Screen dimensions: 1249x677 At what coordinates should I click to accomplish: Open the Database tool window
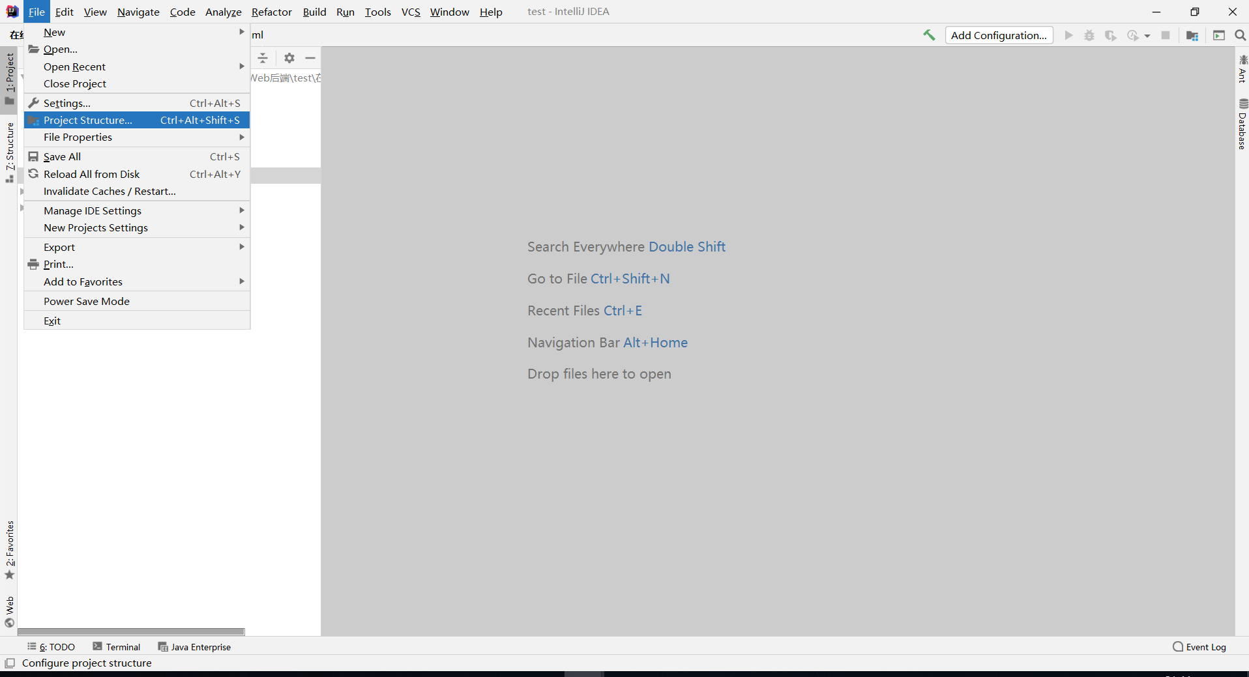click(1242, 124)
